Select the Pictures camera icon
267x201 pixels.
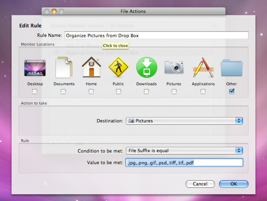click(174, 67)
